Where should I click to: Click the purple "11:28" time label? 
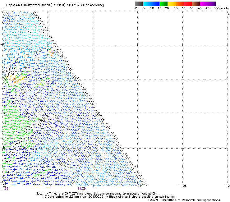[4, 189]
